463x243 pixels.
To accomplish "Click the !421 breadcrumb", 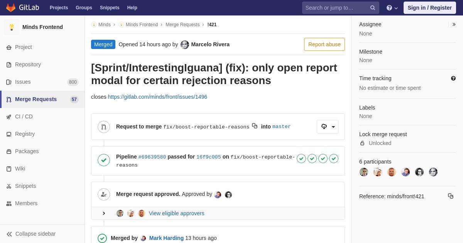I will 212,25.
